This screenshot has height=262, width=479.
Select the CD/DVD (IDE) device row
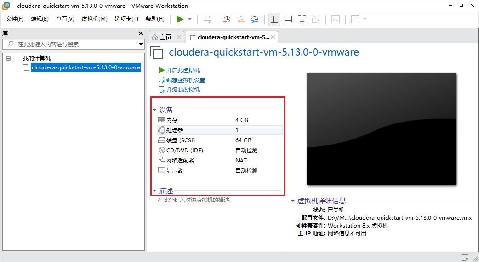click(219, 151)
